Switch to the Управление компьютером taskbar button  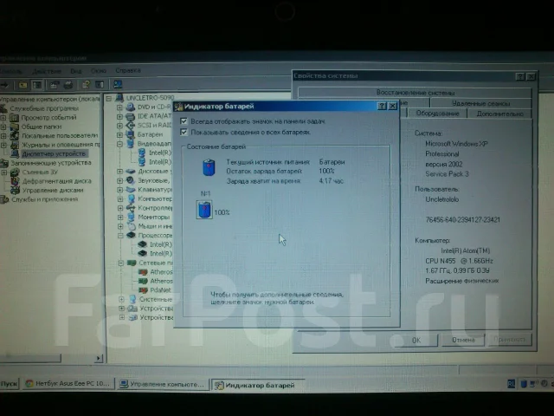163,384
